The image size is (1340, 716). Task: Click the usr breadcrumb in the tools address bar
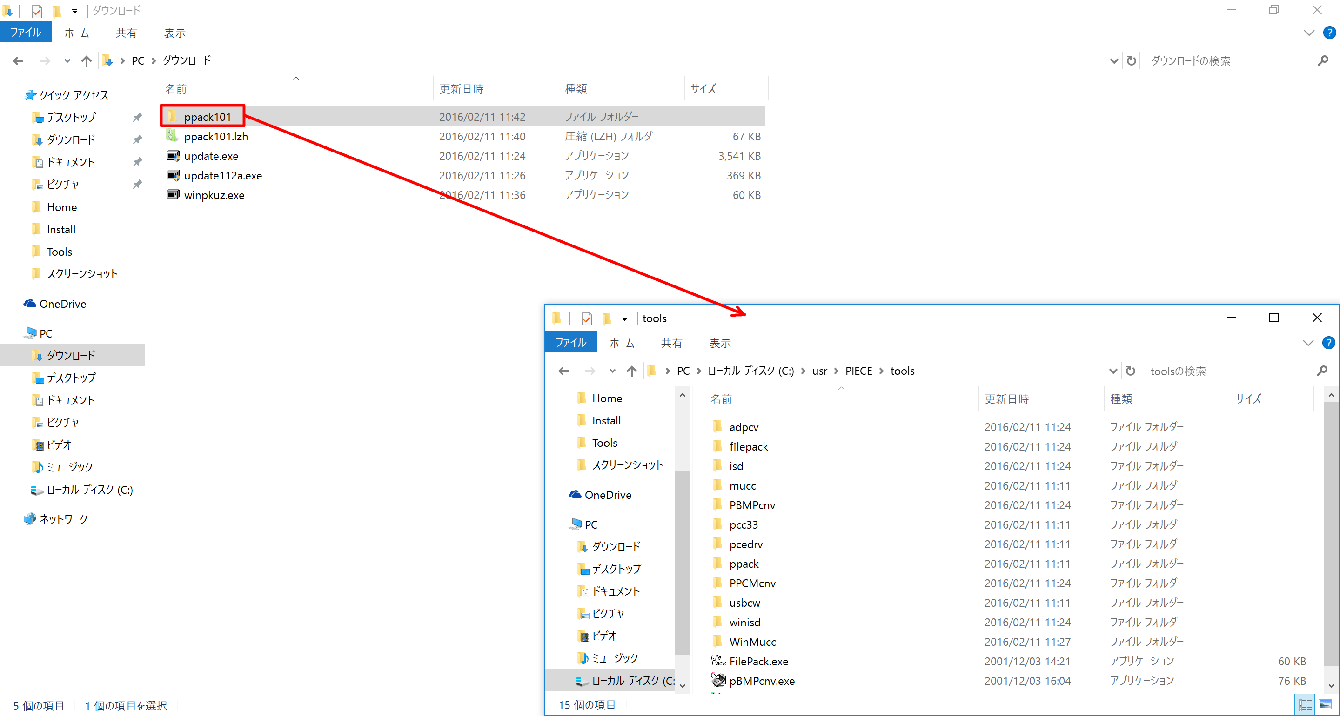(x=819, y=371)
